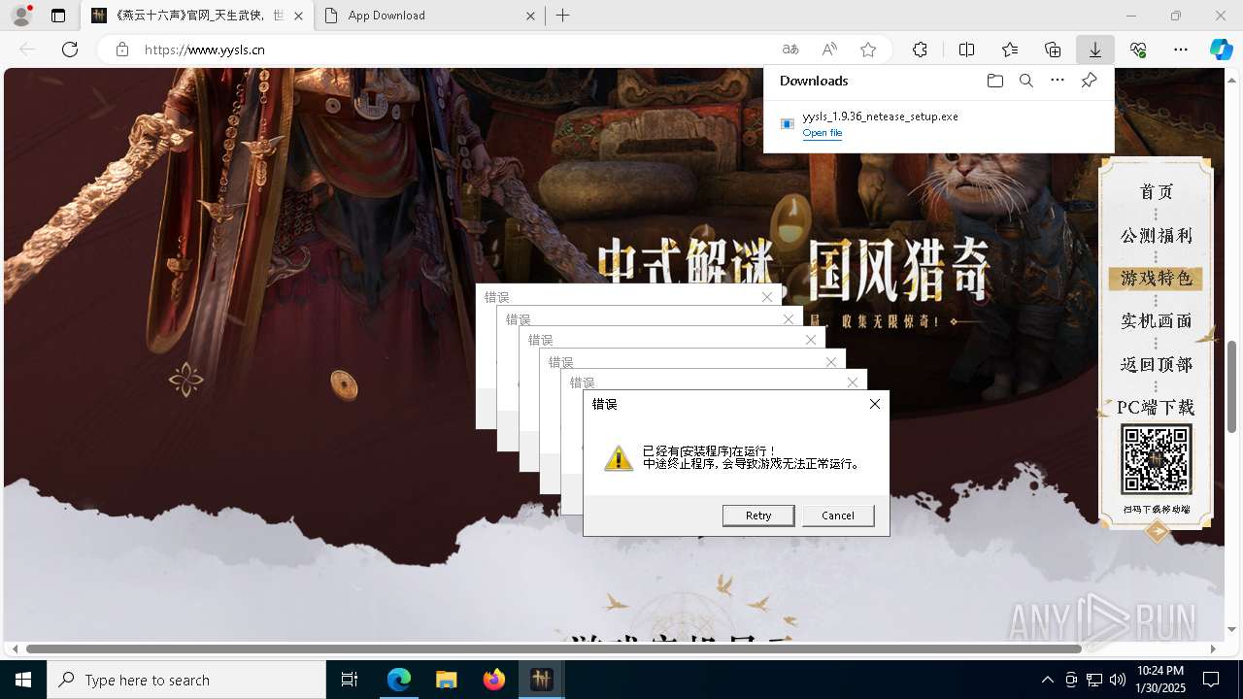Open More options in Downloads panel

1058,81
